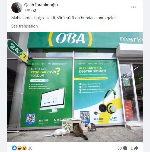The image size is (150, 152).
Task: Show the 33 comments count
Action: click(120, 148)
